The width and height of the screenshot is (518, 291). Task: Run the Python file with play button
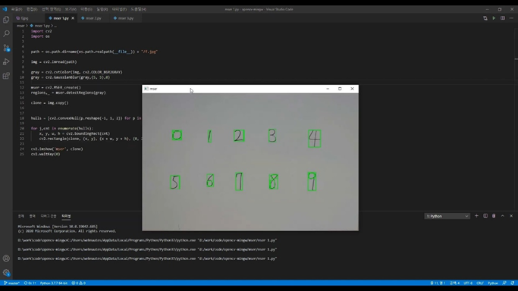494,18
